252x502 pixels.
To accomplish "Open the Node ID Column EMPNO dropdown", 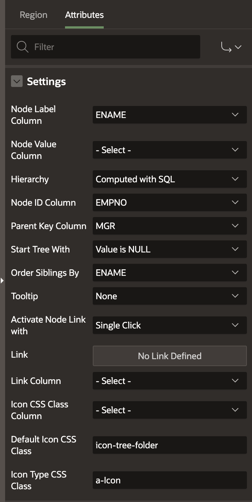I will (170, 202).
